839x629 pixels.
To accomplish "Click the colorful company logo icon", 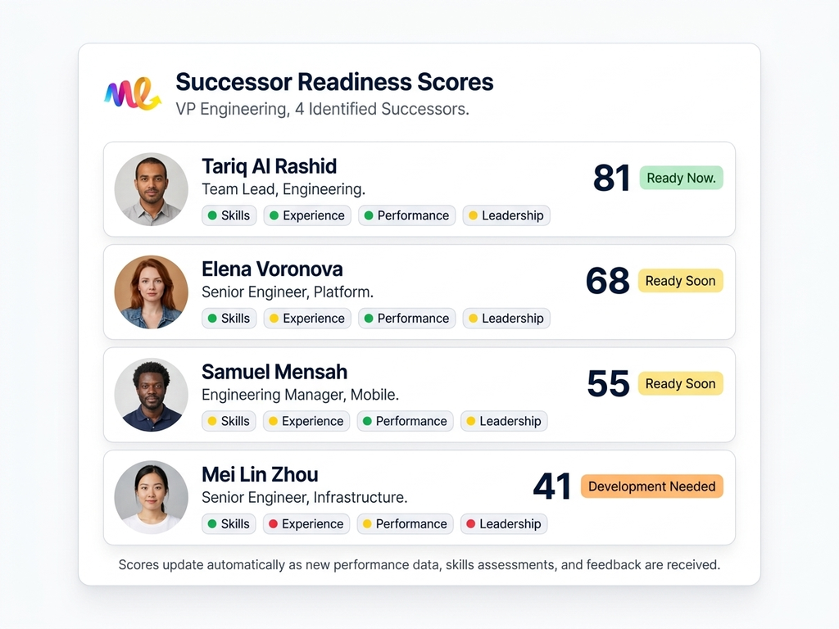I will point(131,93).
